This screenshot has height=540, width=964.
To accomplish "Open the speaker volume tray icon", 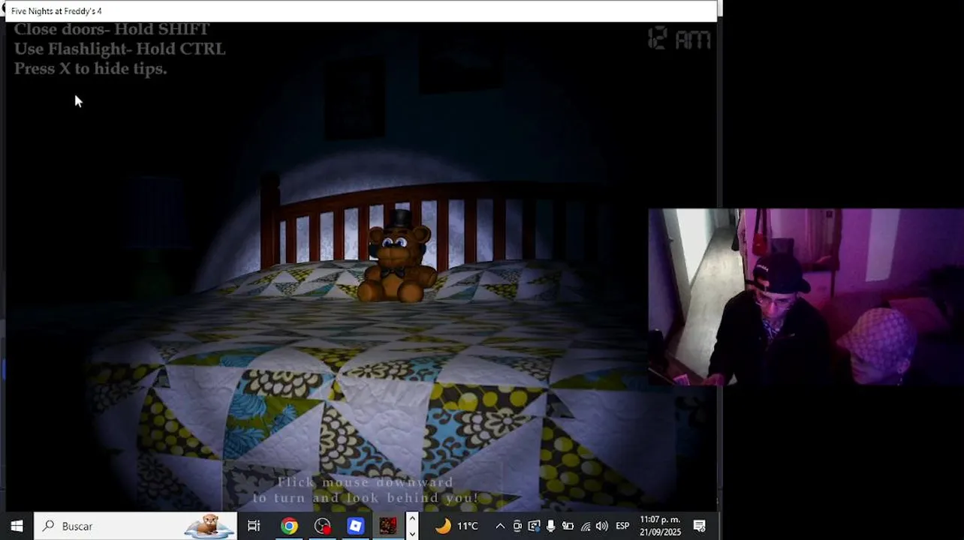I will click(601, 526).
